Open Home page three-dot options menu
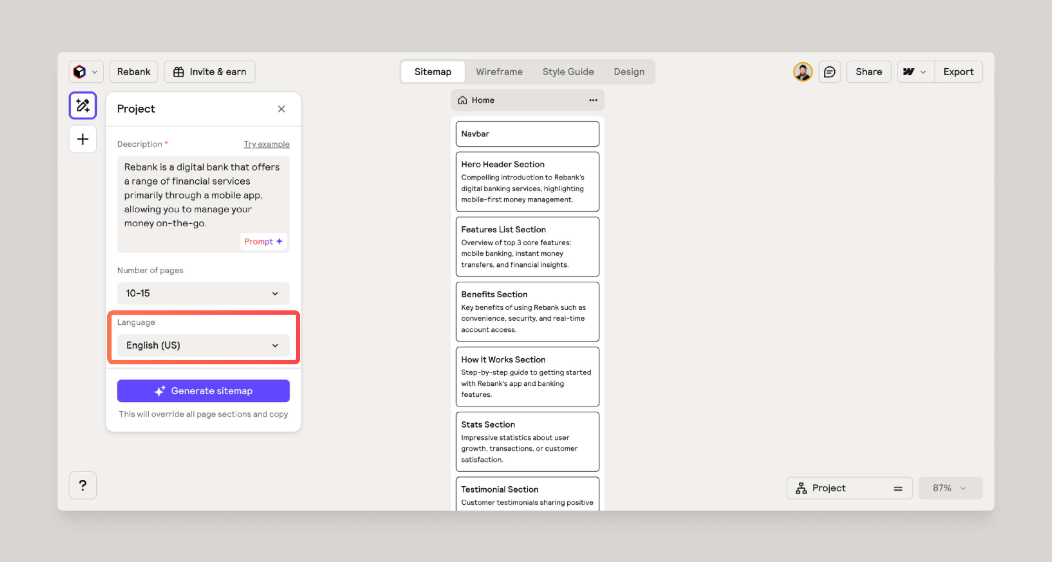Screen dimensions: 1052x562 click(x=593, y=100)
